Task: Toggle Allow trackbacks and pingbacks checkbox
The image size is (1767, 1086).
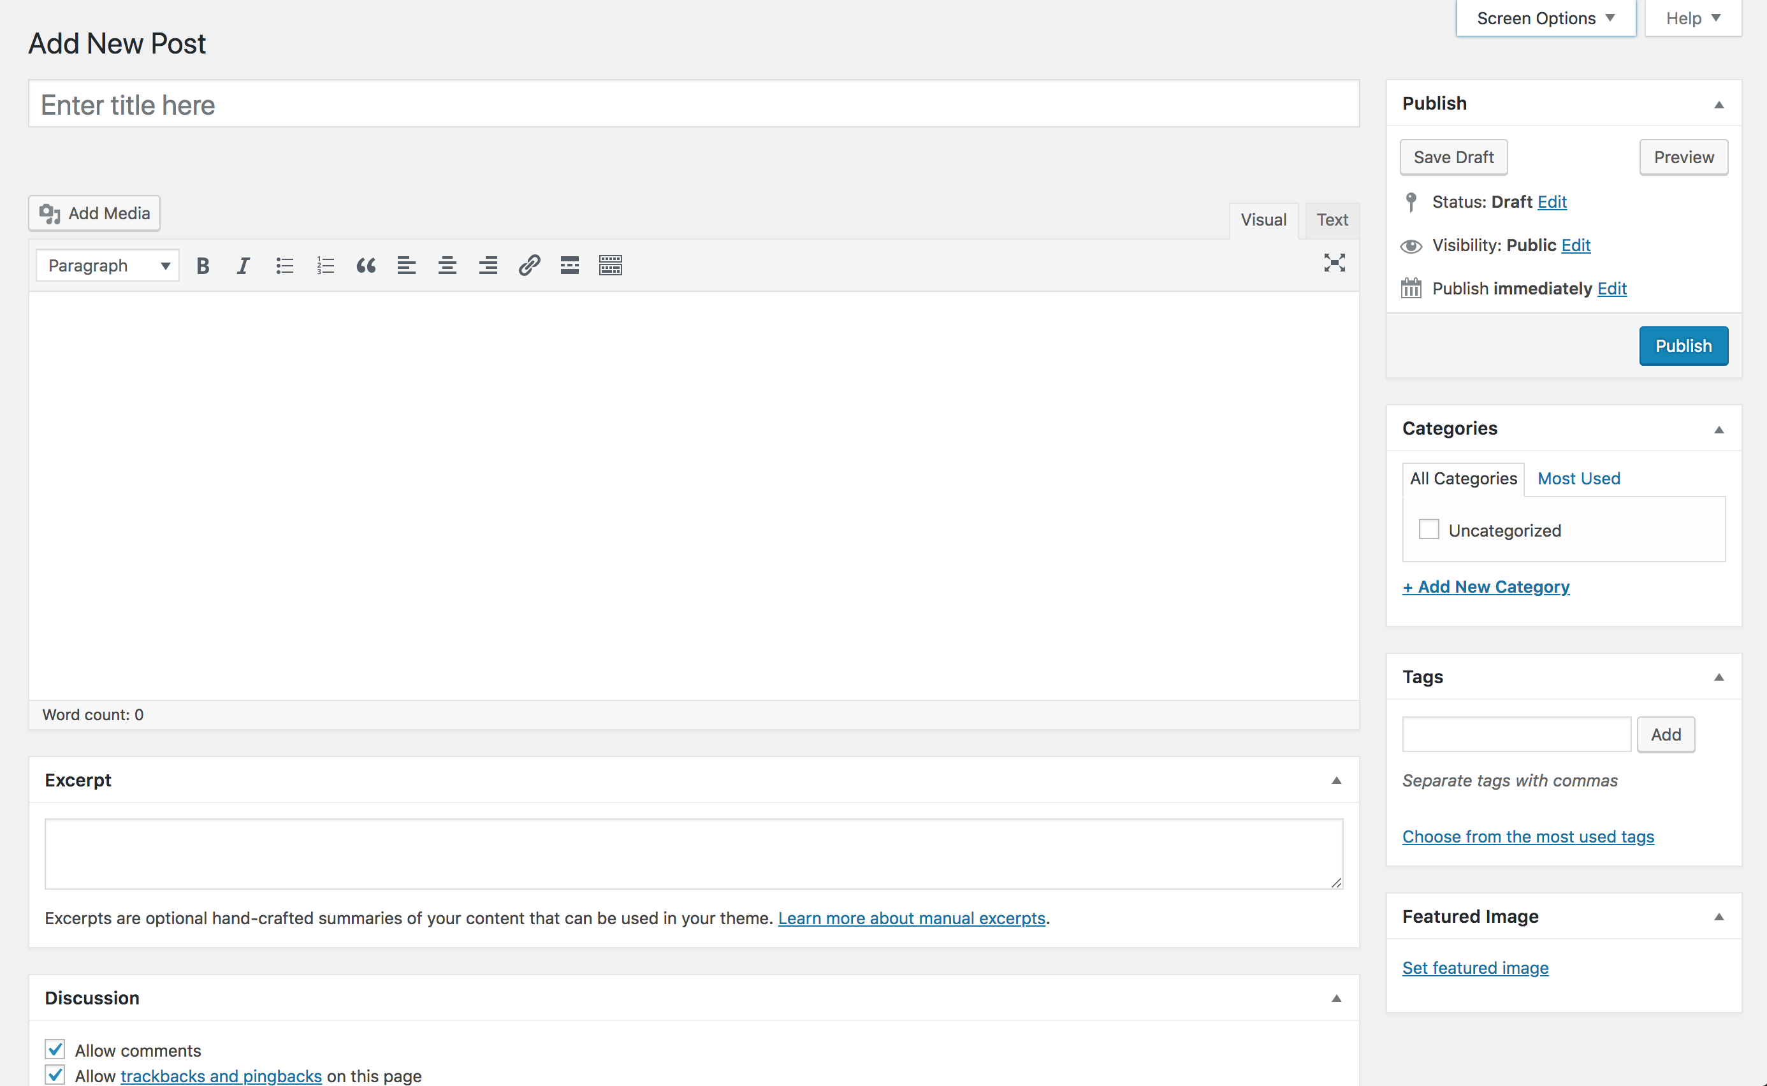Action: pos(55,1075)
